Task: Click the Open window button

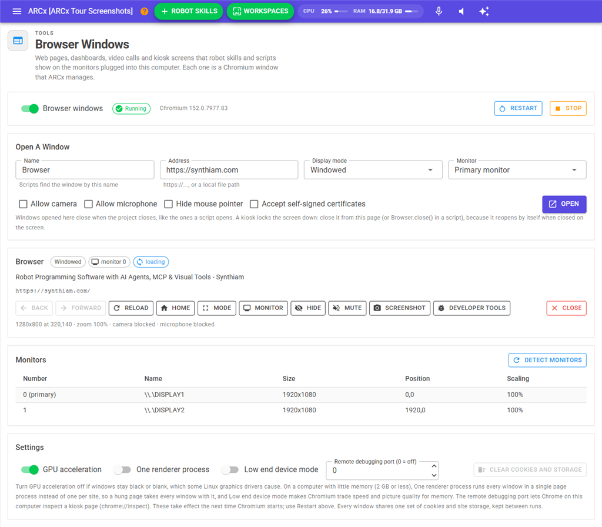Action: [564, 204]
